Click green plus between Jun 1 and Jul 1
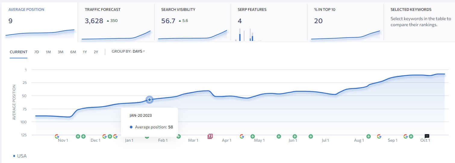The height and width of the screenshot is (163, 455). tap(310, 136)
